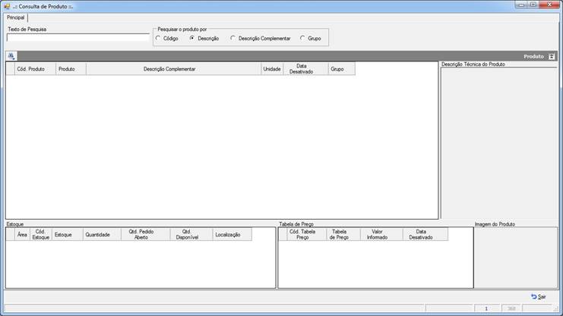Click the resize grip in status bar corner
Viewport: 563px width, 316px height.
[x=556, y=308]
